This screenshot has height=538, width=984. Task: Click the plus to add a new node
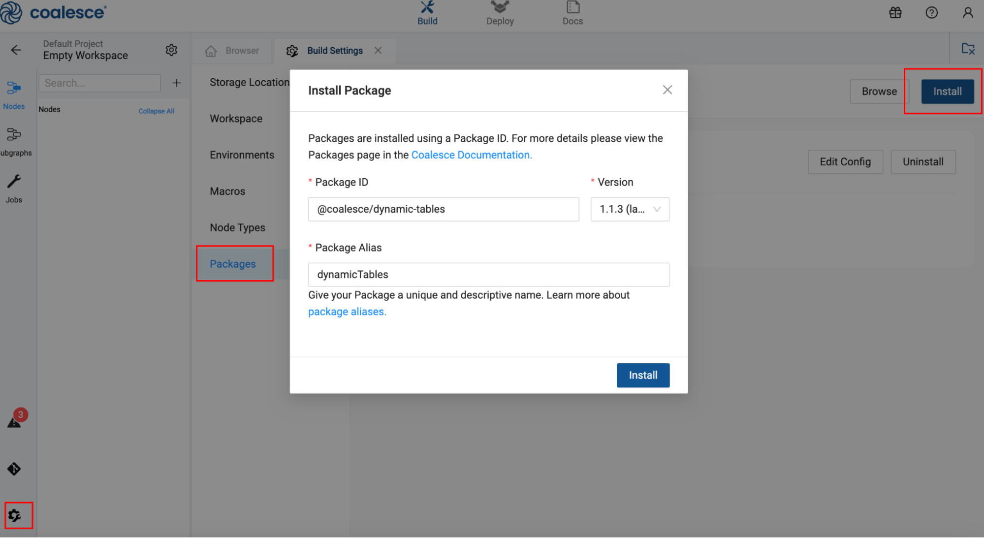point(176,83)
